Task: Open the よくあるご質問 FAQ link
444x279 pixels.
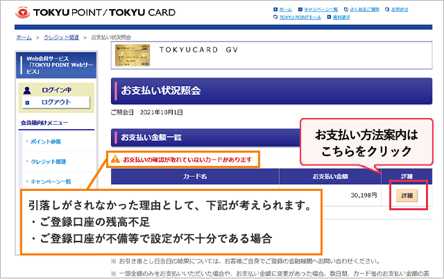Action: point(364,9)
